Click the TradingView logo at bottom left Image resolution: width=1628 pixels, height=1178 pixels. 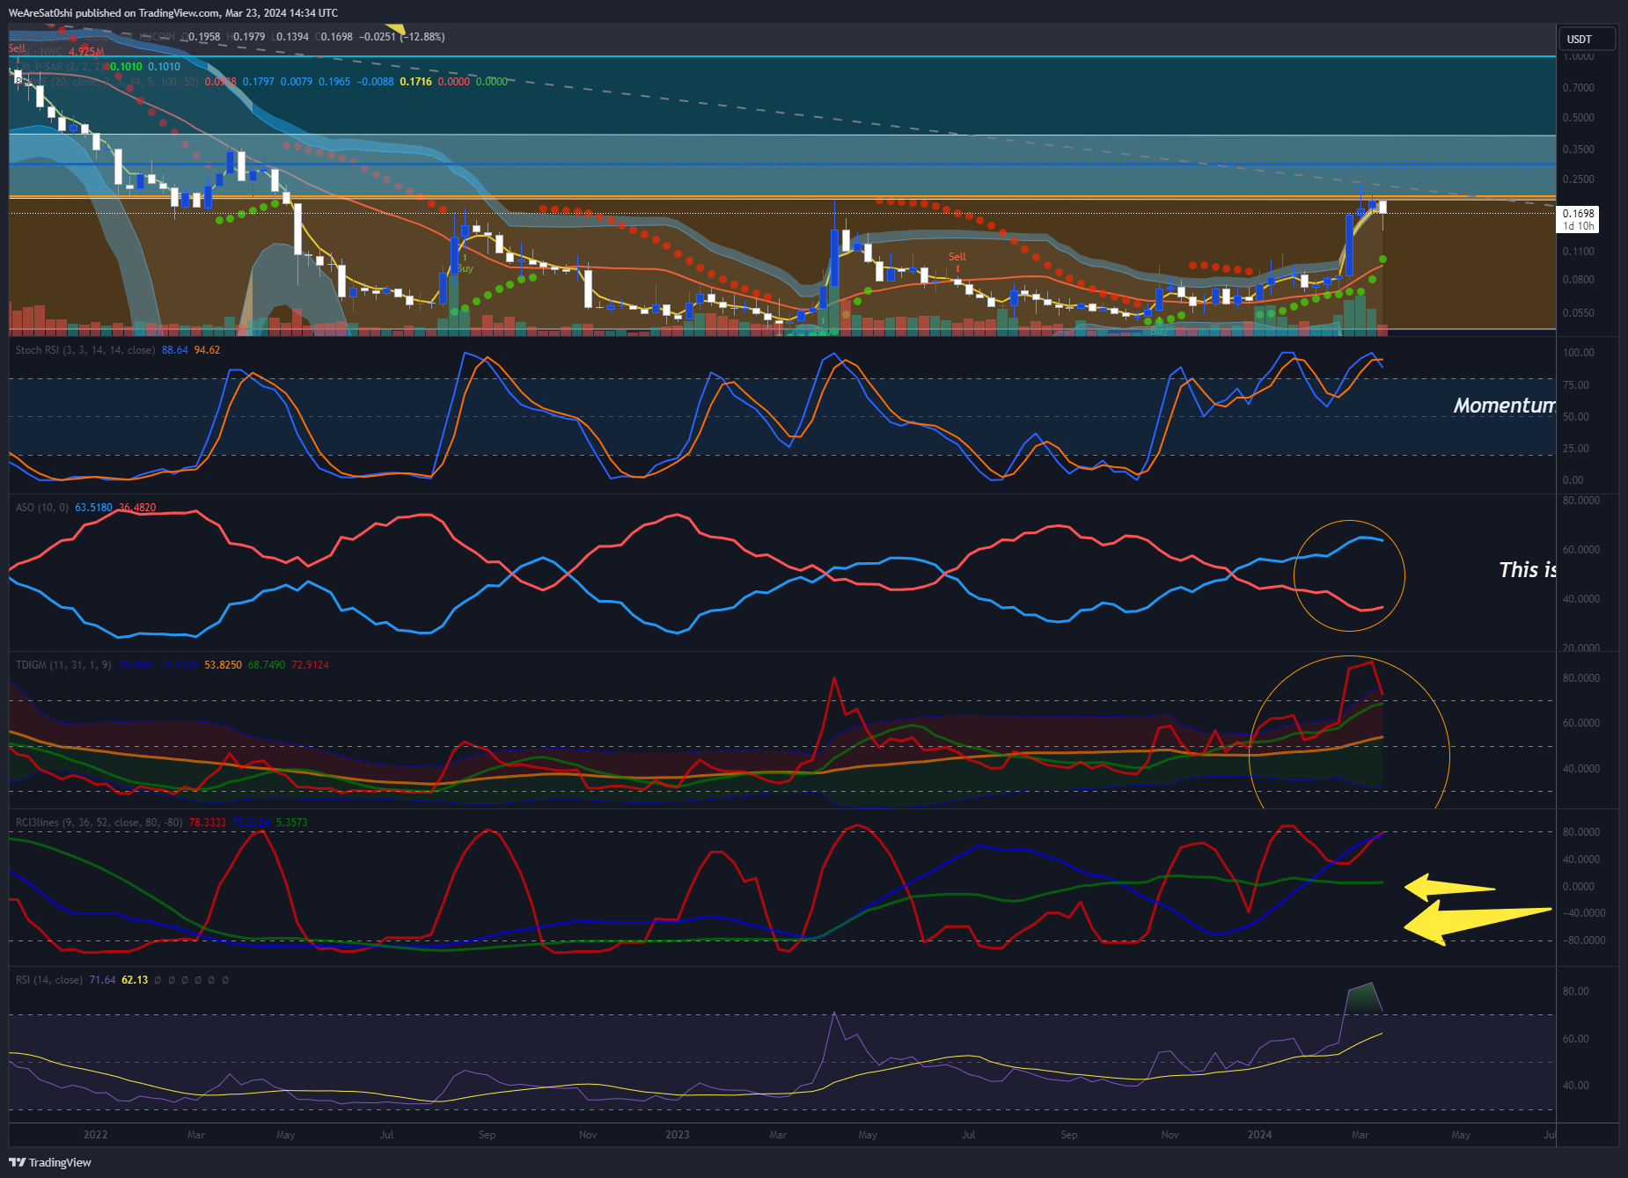coord(50,1162)
